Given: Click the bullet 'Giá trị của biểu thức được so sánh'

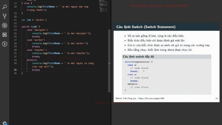Looking at the screenshot, I should pos(169,45).
